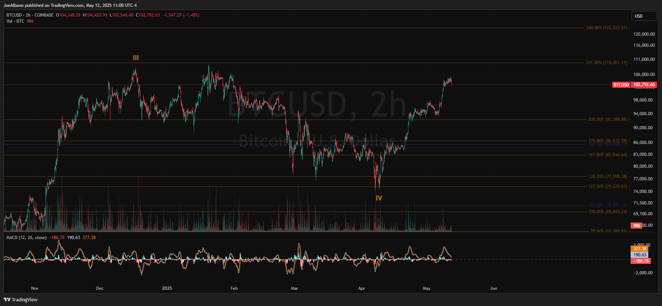
Task: Click the 74,000.00 price axis label
Action: [x=643, y=192]
